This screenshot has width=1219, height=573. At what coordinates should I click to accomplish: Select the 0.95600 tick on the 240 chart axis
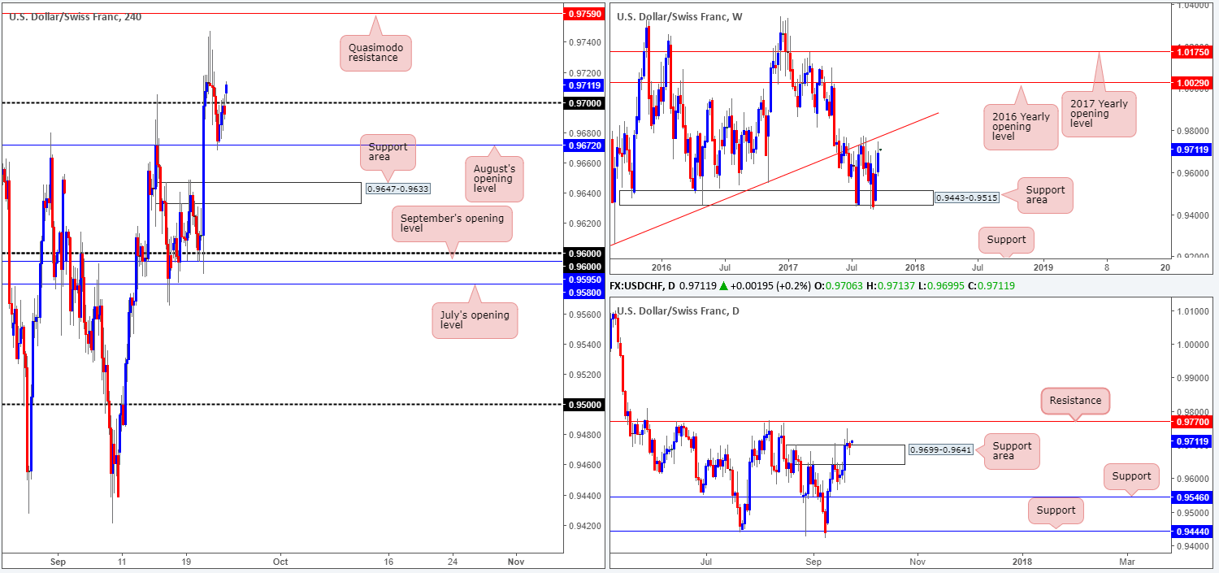tap(583, 315)
